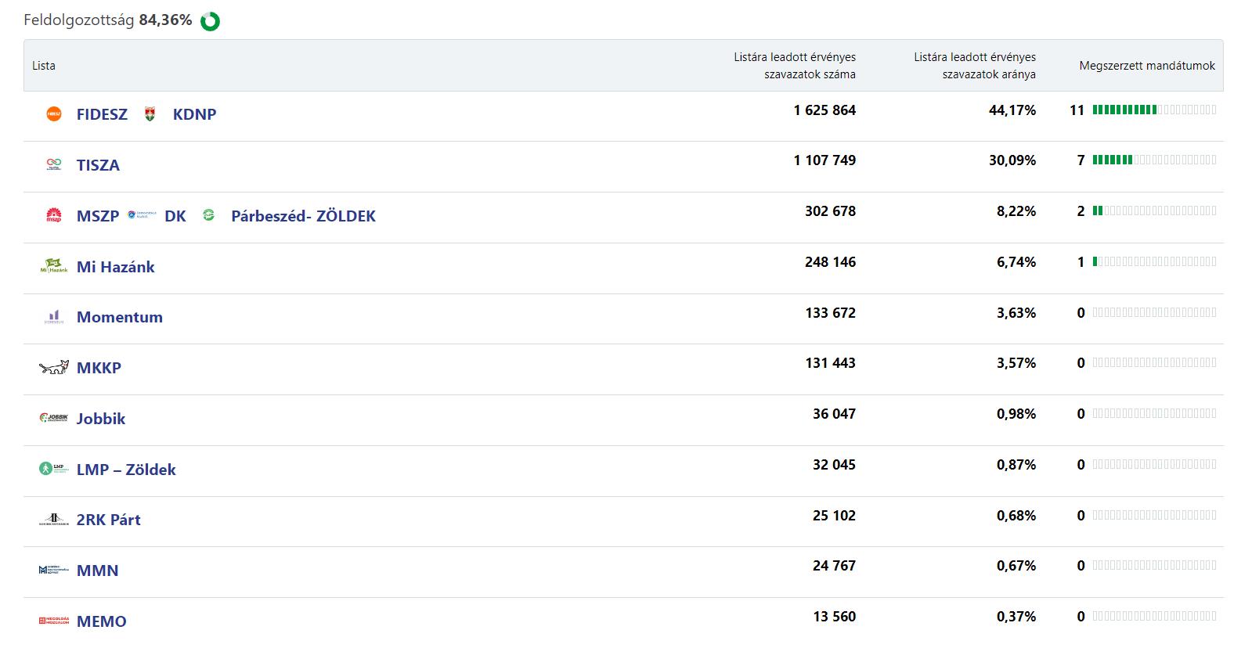Click the vote count '1 625 864'
The image size is (1252, 648).
[x=824, y=110]
